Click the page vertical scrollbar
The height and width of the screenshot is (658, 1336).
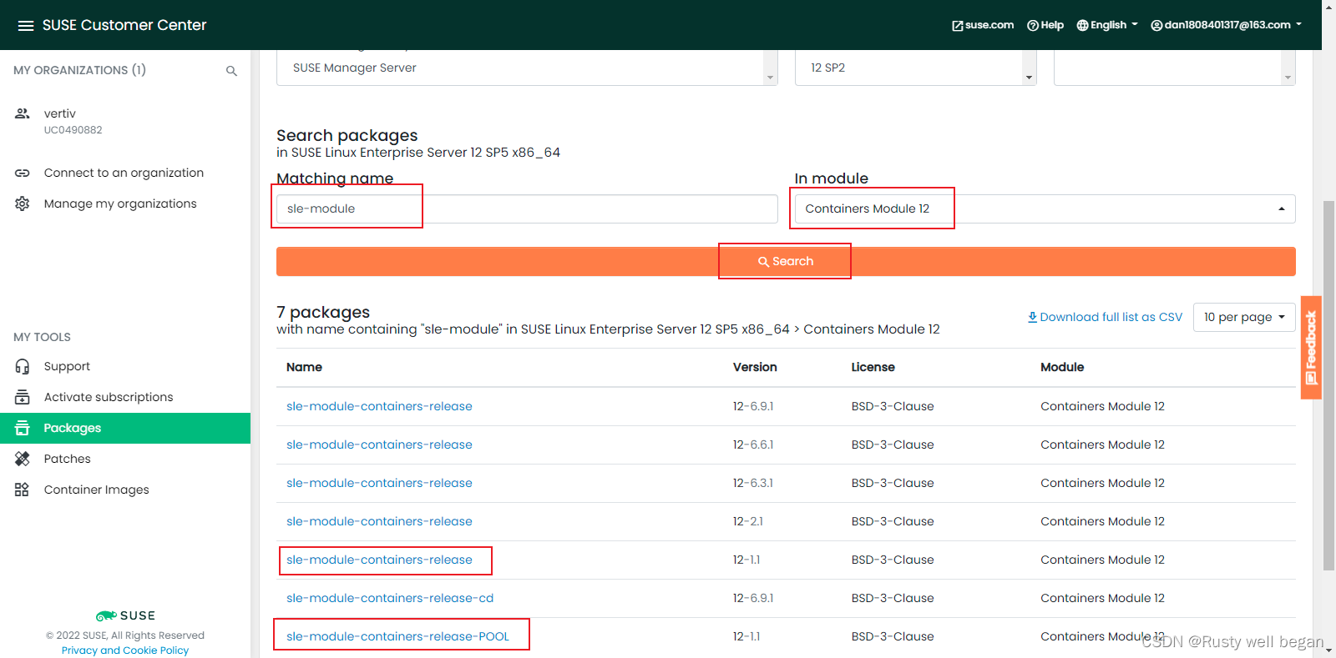pos(1328,385)
